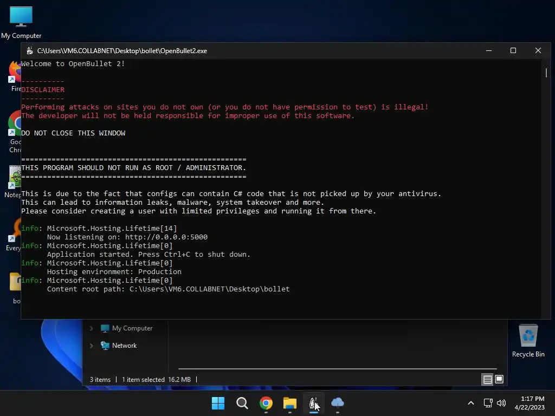Viewport: 555px width, 416px height.
Task: Select My Computer in Explorer sidebar
Action: [127, 328]
